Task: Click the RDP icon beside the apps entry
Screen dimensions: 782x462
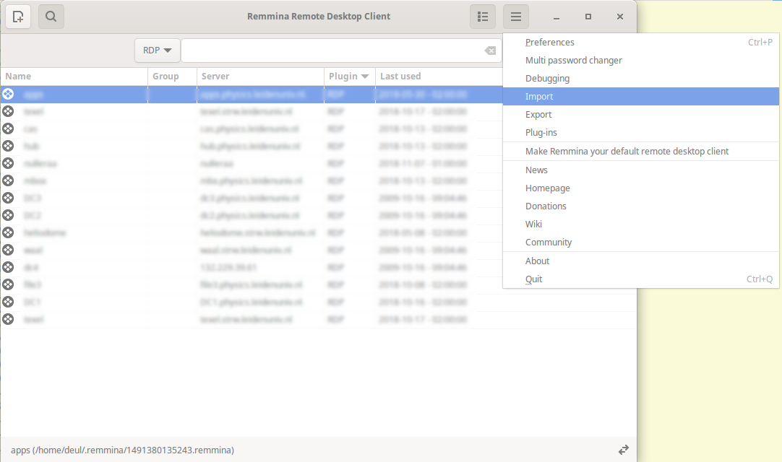Action: pyautogui.click(x=8, y=94)
